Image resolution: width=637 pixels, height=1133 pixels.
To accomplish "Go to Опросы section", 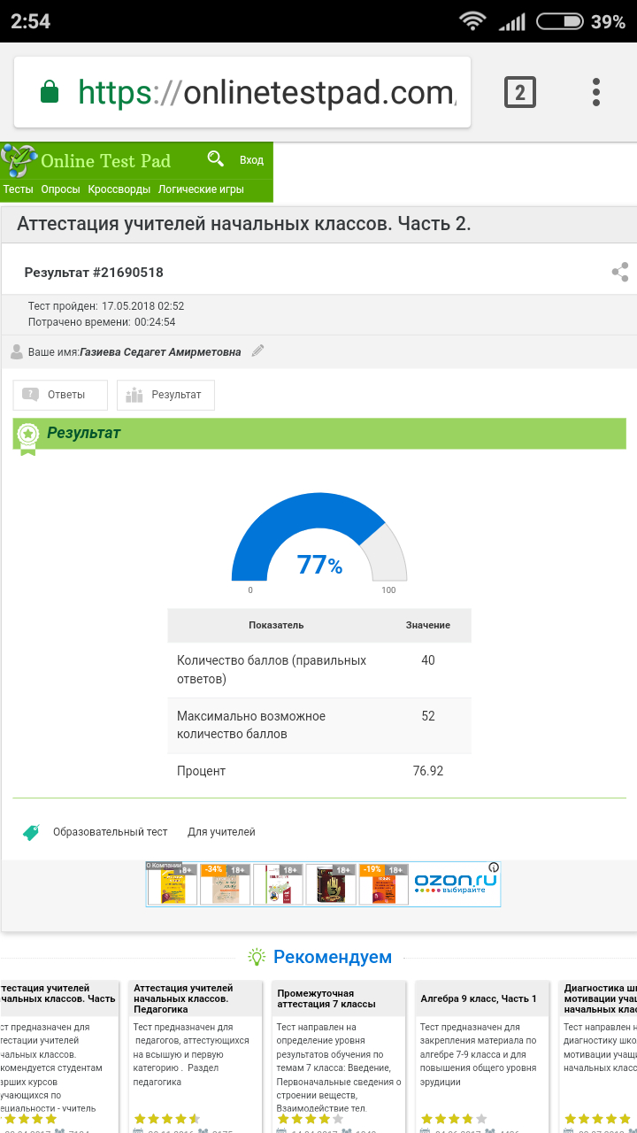I will pyautogui.click(x=61, y=189).
